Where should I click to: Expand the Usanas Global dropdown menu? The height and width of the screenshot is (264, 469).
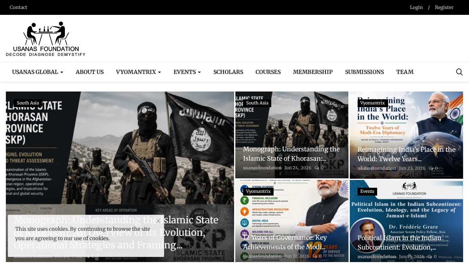tap(38, 72)
